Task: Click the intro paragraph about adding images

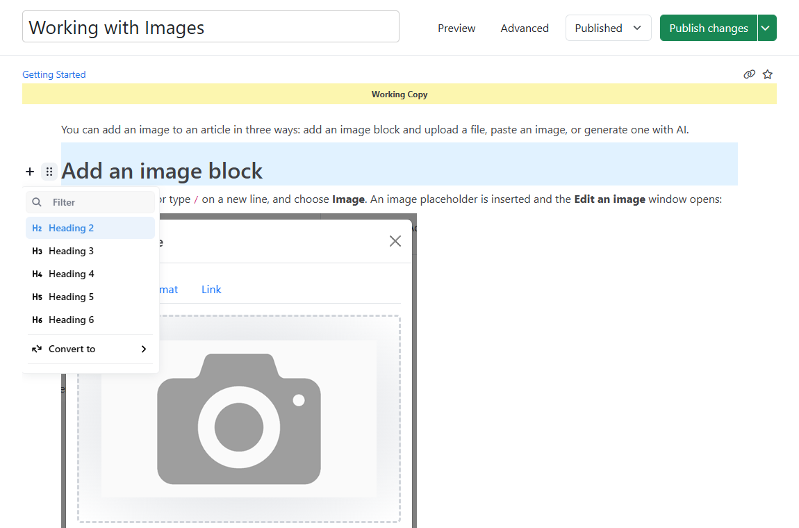Action: (x=374, y=130)
